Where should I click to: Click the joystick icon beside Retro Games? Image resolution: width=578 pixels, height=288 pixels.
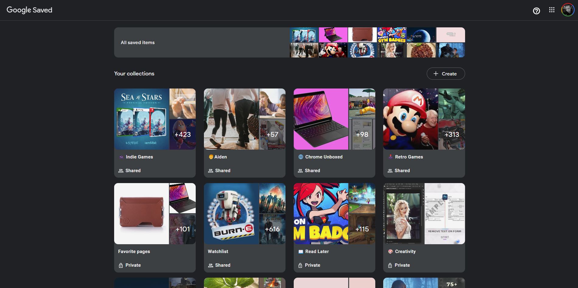pos(391,157)
